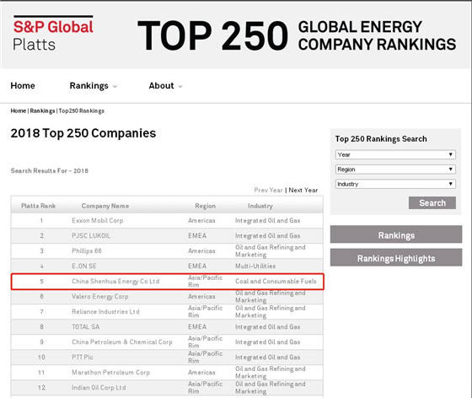Image resolution: width=472 pixels, height=398 pixels.
Task: Expand the Rankings navigation menu
Action: coord(93,86)
